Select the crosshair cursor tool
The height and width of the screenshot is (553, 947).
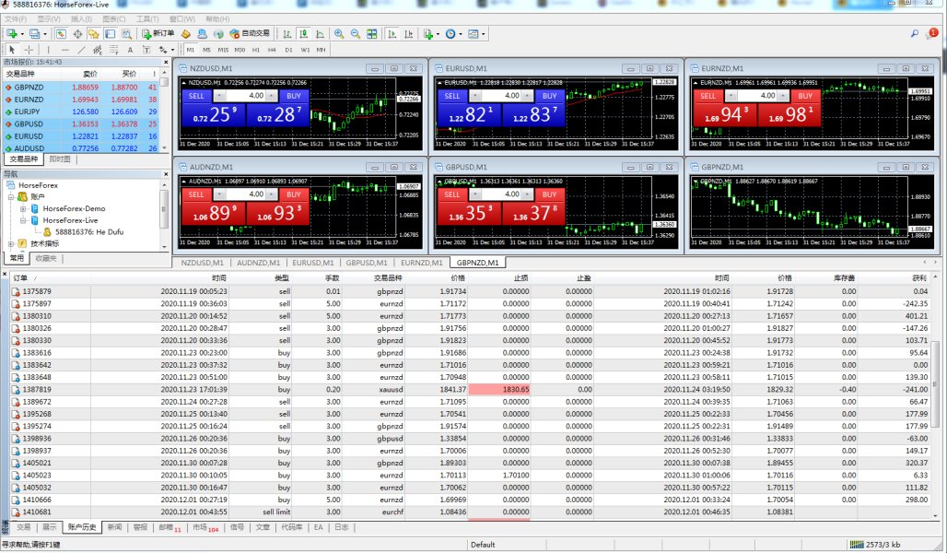pos(29,50)
